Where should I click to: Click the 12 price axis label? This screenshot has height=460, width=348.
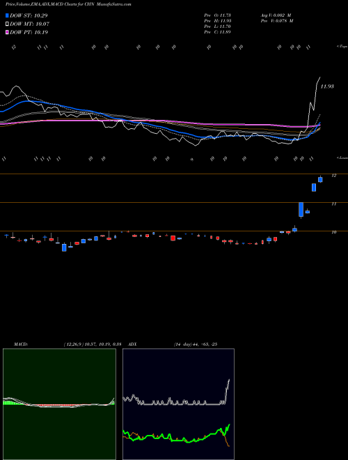(333, 176)
